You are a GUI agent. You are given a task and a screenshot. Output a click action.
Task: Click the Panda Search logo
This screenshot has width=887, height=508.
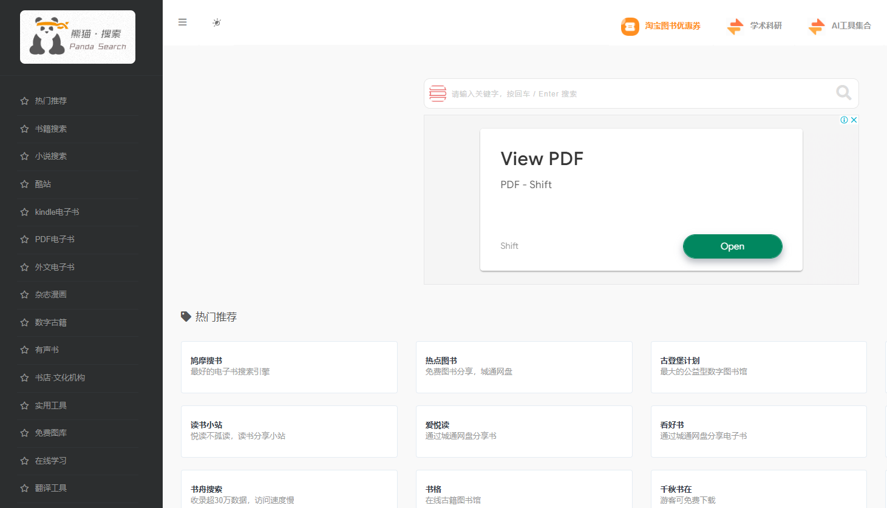click(x=78, y=37)
